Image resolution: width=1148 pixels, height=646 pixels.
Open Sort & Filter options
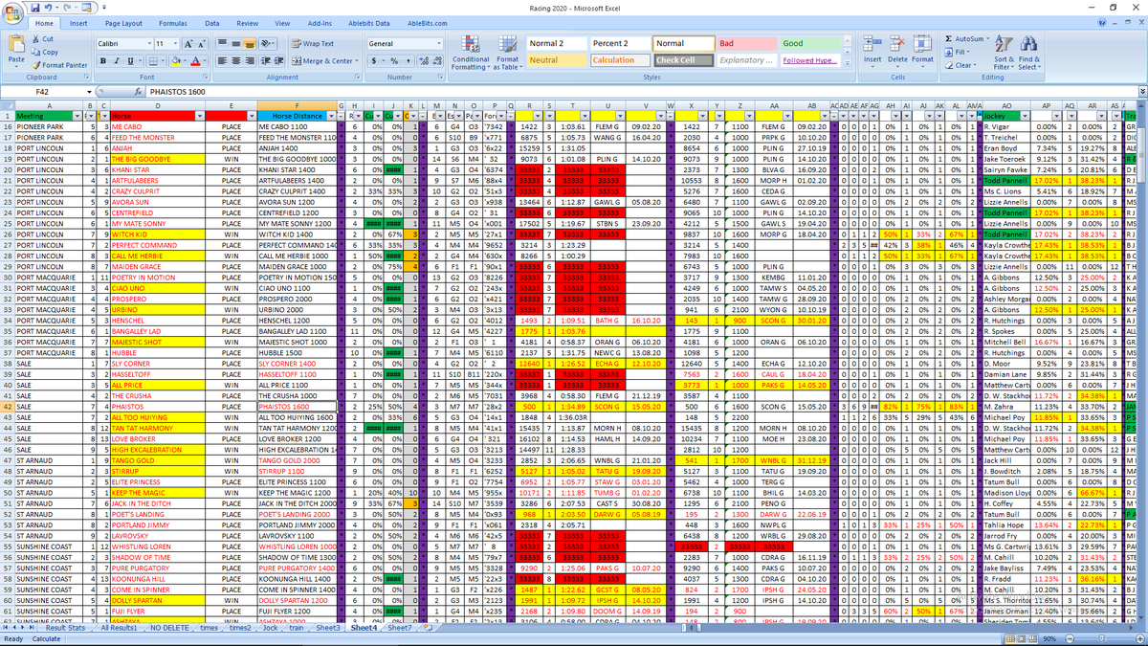click(1004, 52)
